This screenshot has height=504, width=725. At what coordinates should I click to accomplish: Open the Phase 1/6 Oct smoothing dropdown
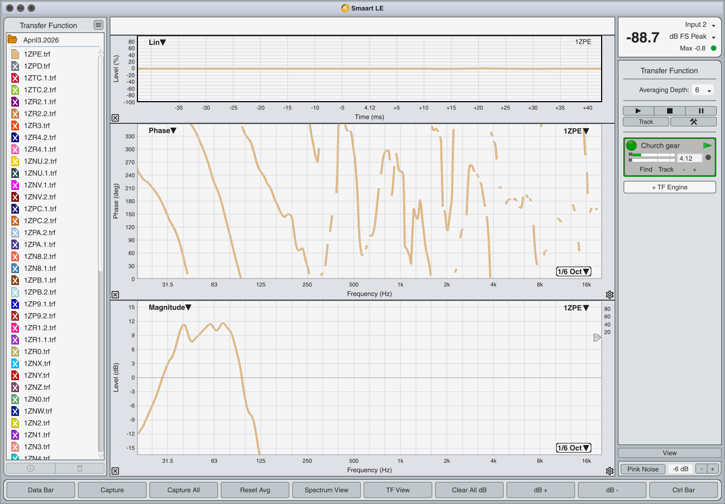(x=574, y=271)
